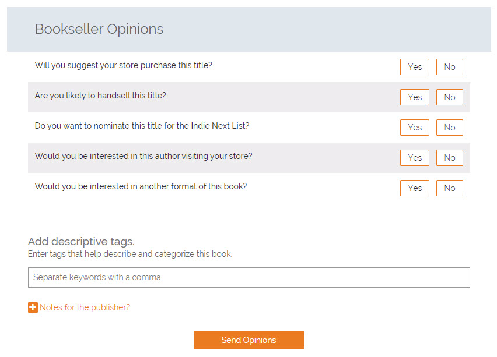
Task: Click the Add descriptive tags heading
Action: (x=81, y=241)
